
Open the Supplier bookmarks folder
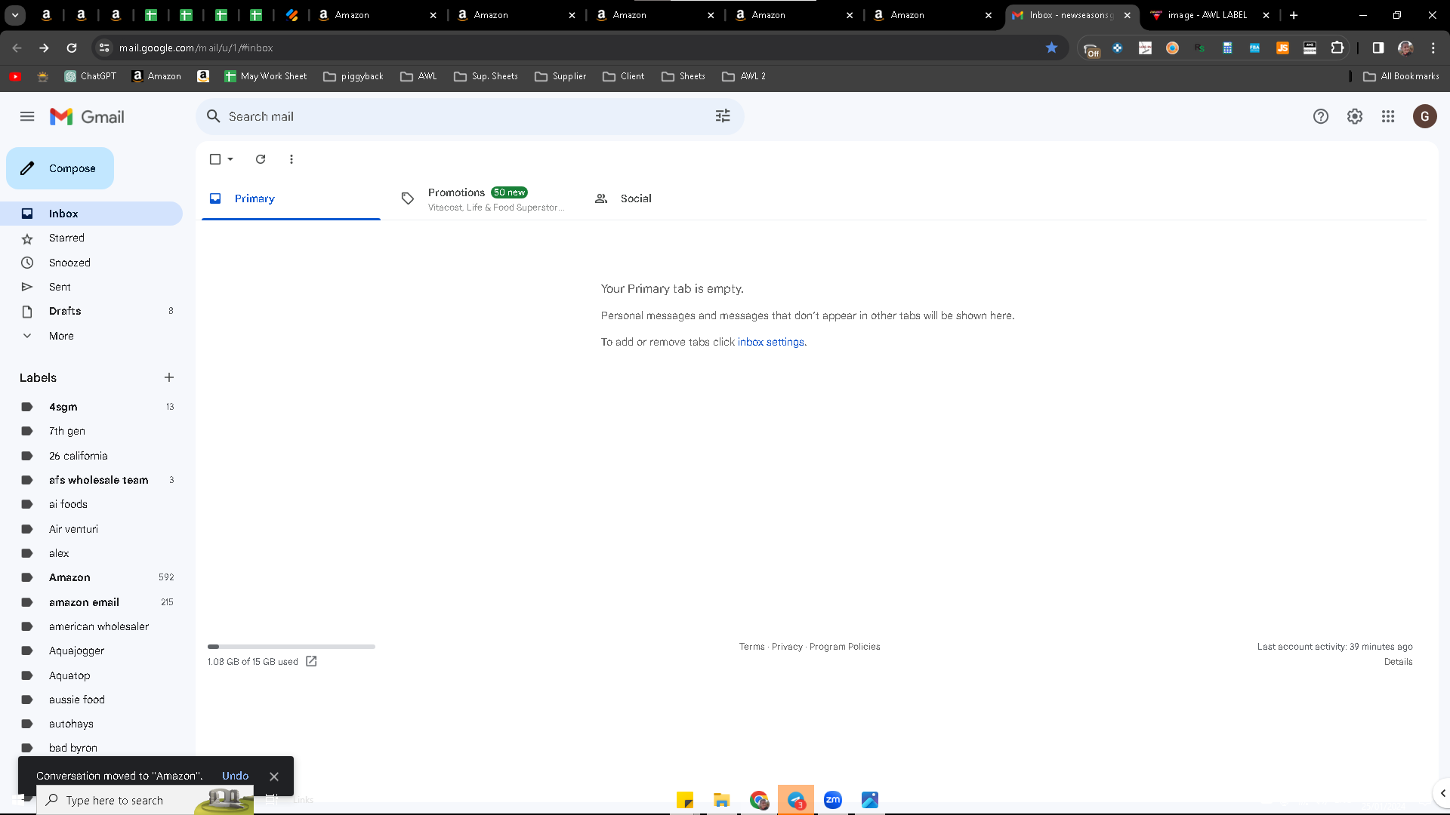560,76
